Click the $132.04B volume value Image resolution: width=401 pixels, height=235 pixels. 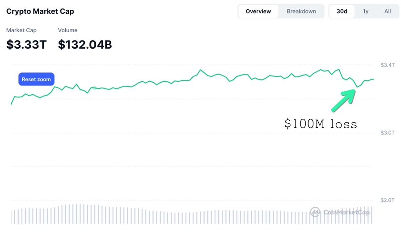[x=85, y=45]
